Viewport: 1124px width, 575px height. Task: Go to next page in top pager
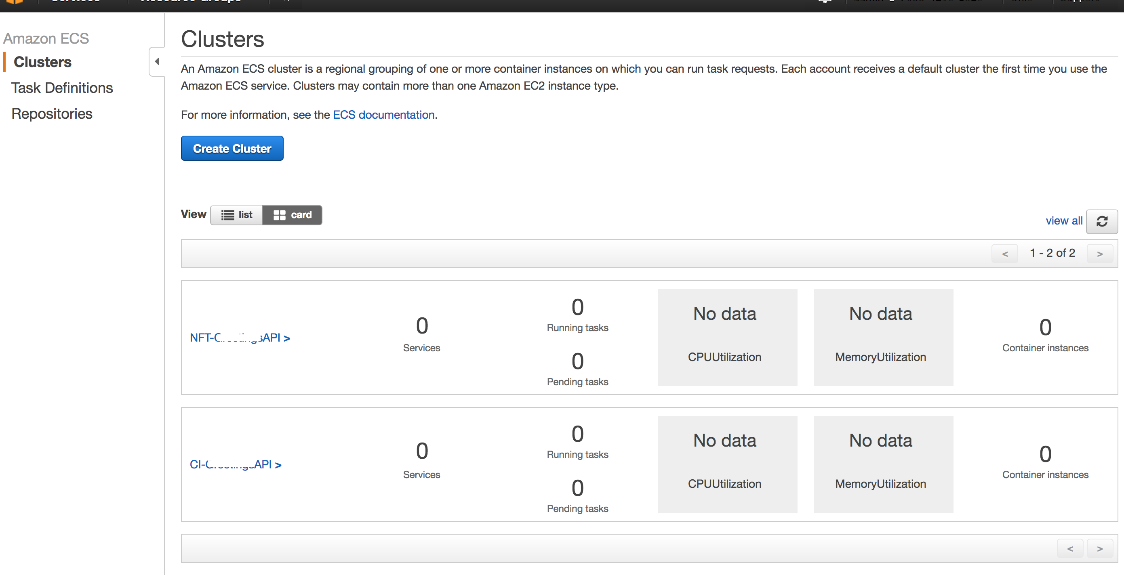point(1100,253)
